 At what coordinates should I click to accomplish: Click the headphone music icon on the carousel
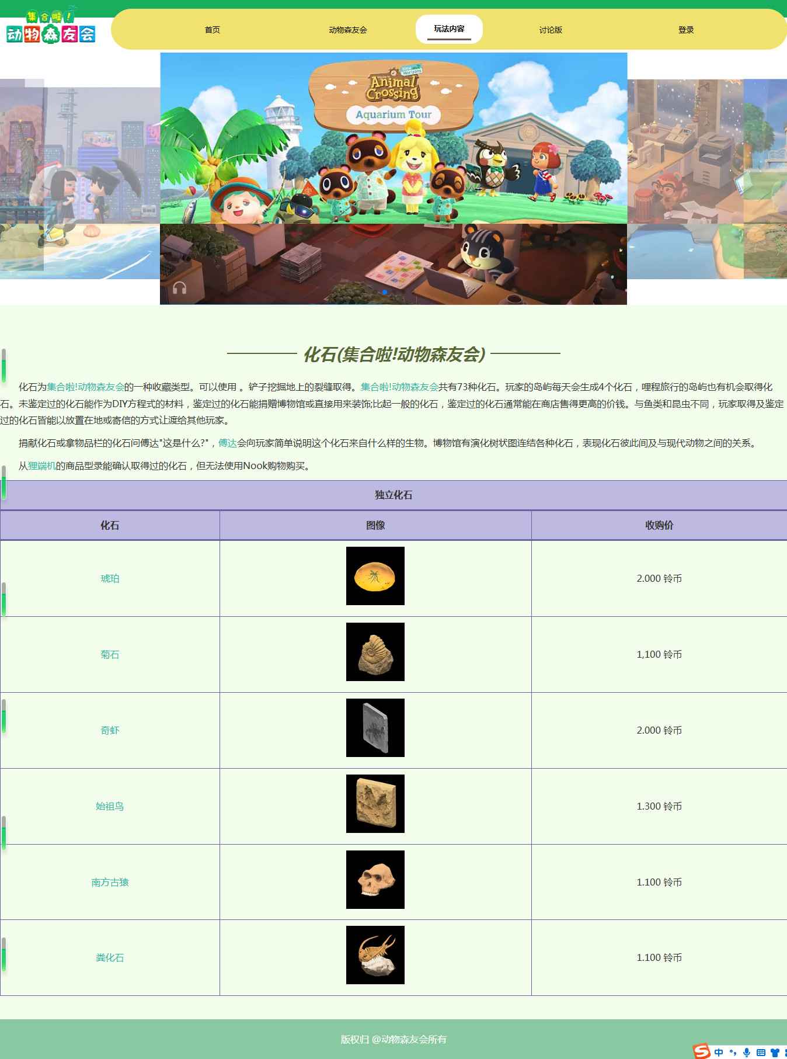179,287
